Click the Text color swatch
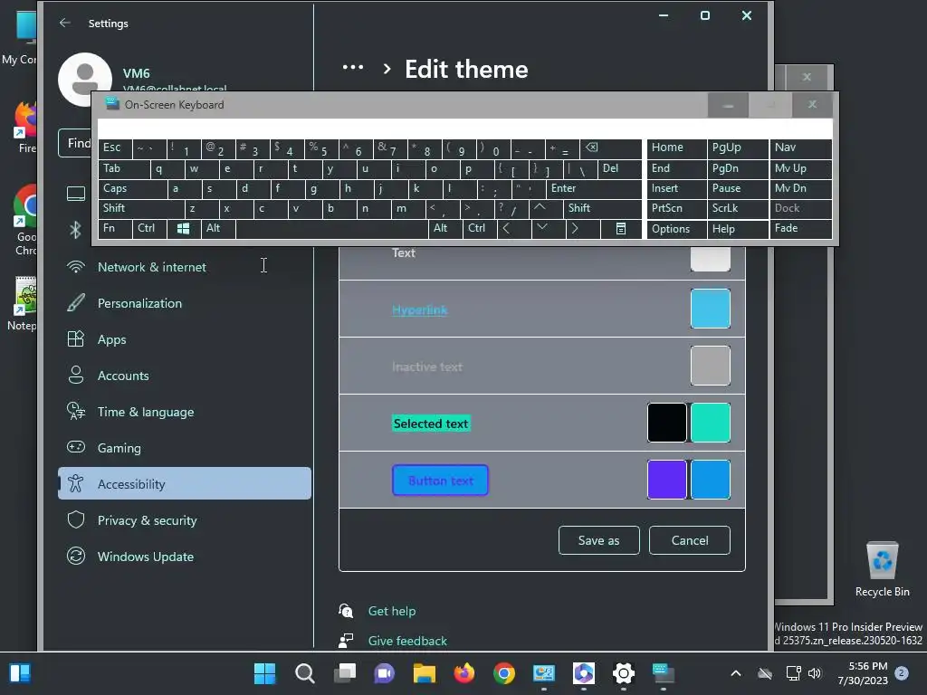 (x=710, y=259)
